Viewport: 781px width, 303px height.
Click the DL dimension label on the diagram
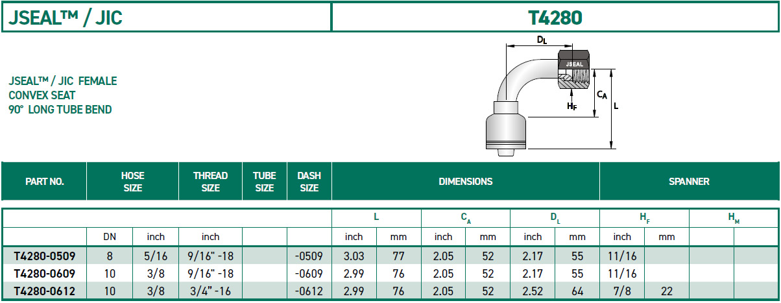(542, 40)
